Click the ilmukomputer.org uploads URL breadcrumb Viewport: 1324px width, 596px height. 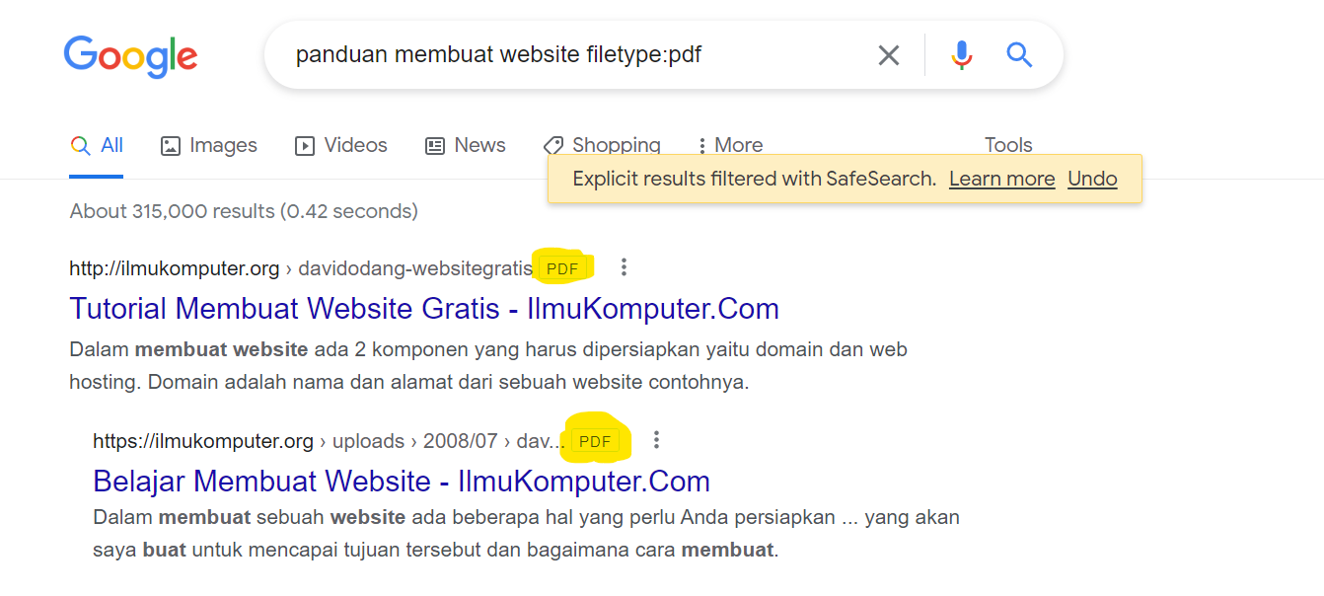329,441
